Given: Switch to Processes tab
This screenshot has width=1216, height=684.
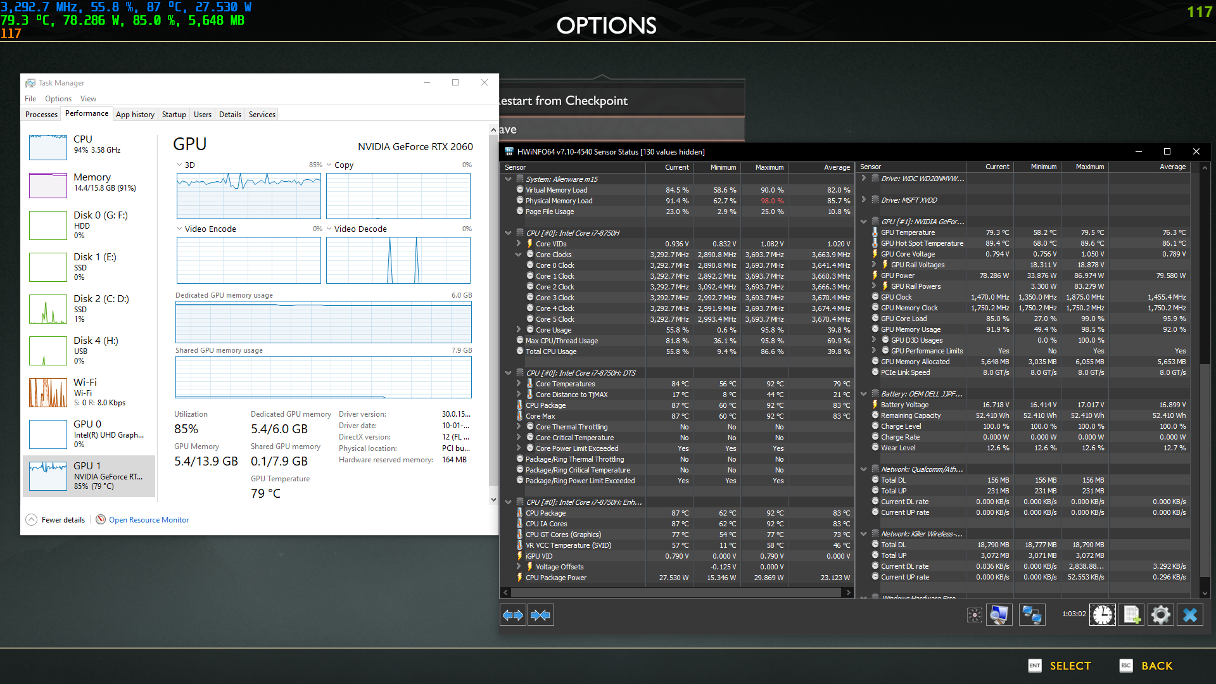Looking at the screenshot, I should pyautogui.click(x=41, y=115).
